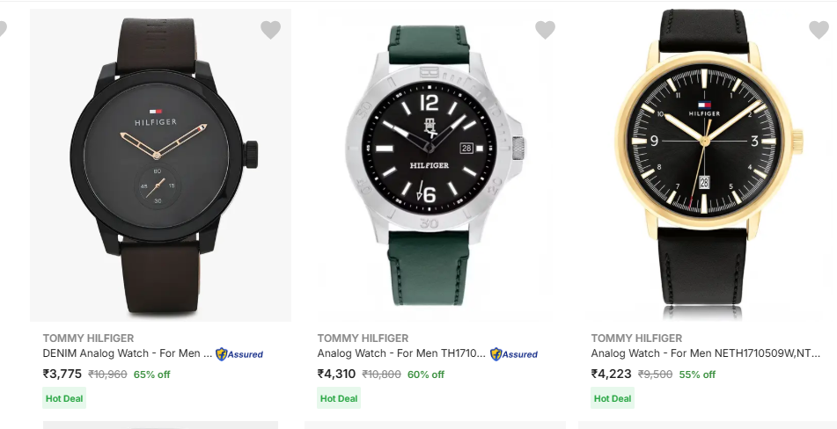
Task: Open the black DENIM watch product image
Action: click(160, 167)
